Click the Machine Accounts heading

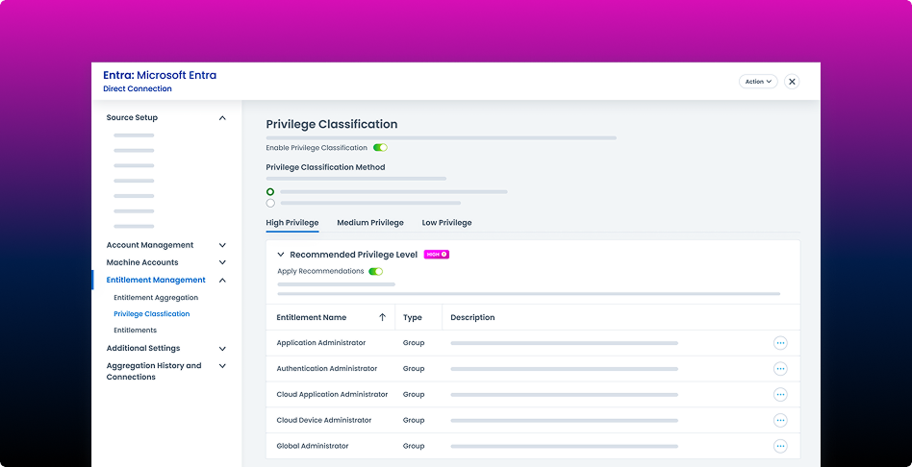[x=142, y=262]
